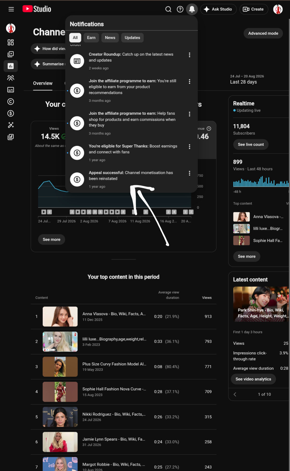
Task: Open Subtitles sidebar icon
Action: pyautogui.click(x=11, y=90)
